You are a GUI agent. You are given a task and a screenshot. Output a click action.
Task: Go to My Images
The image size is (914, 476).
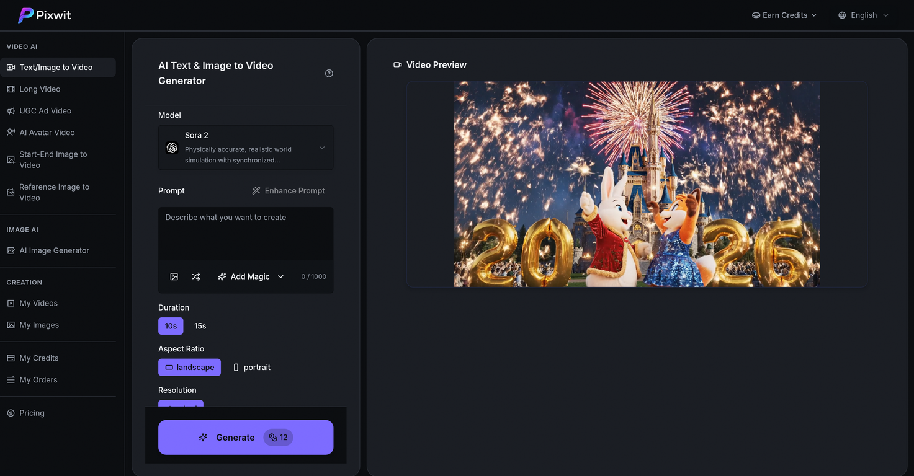pyautogui.click(x=58, y=325)
